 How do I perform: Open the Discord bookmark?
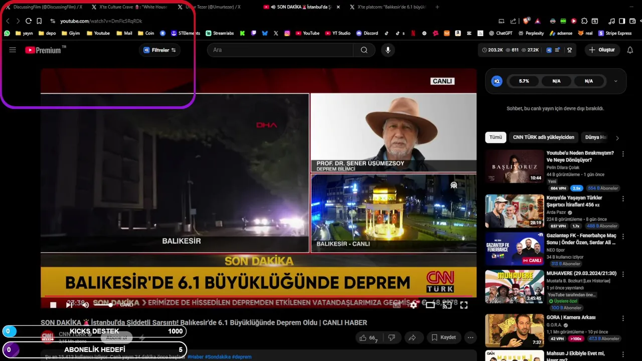pos(367,33)
